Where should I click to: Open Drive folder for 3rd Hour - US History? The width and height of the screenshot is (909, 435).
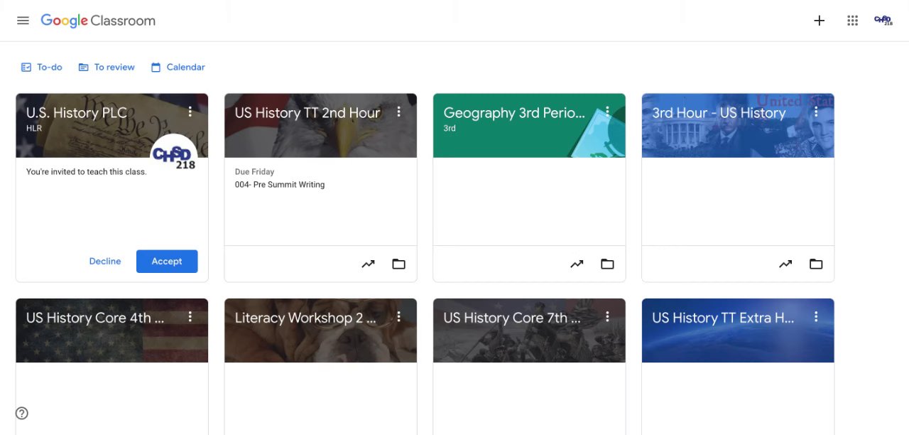pyautogui.click(x=816, y=264)
